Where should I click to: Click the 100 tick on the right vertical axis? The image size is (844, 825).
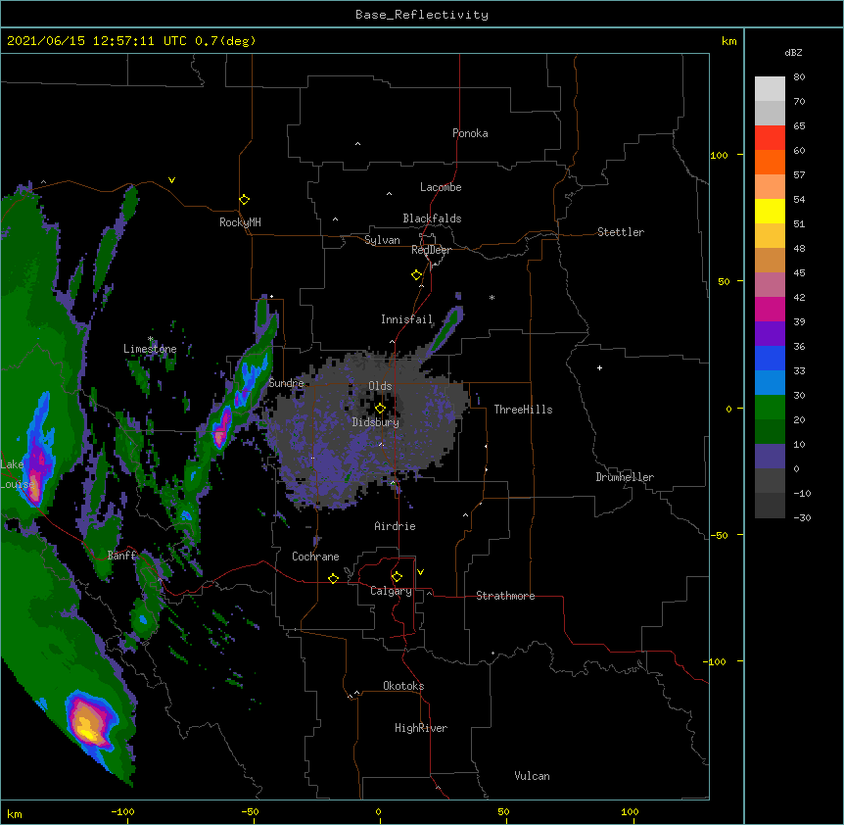tap(719, 155)
